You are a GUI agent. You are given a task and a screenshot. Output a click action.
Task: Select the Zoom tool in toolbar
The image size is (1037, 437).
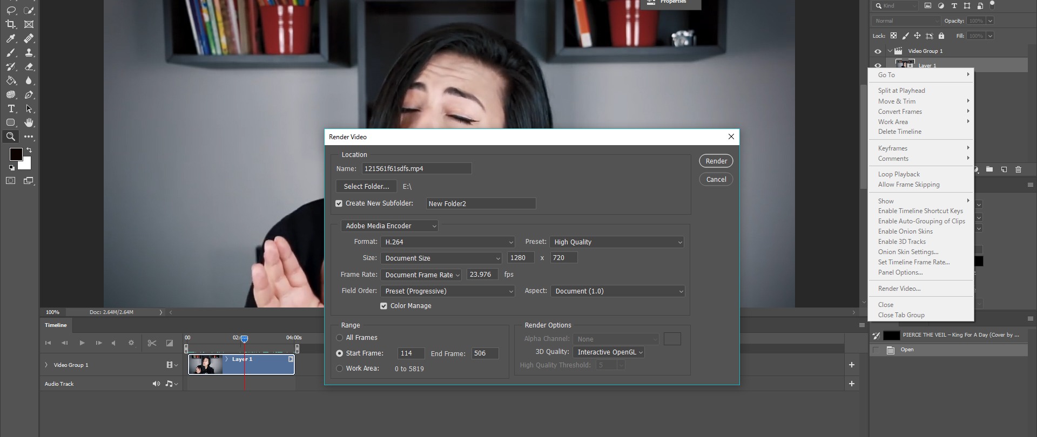(x=11, y=136)
